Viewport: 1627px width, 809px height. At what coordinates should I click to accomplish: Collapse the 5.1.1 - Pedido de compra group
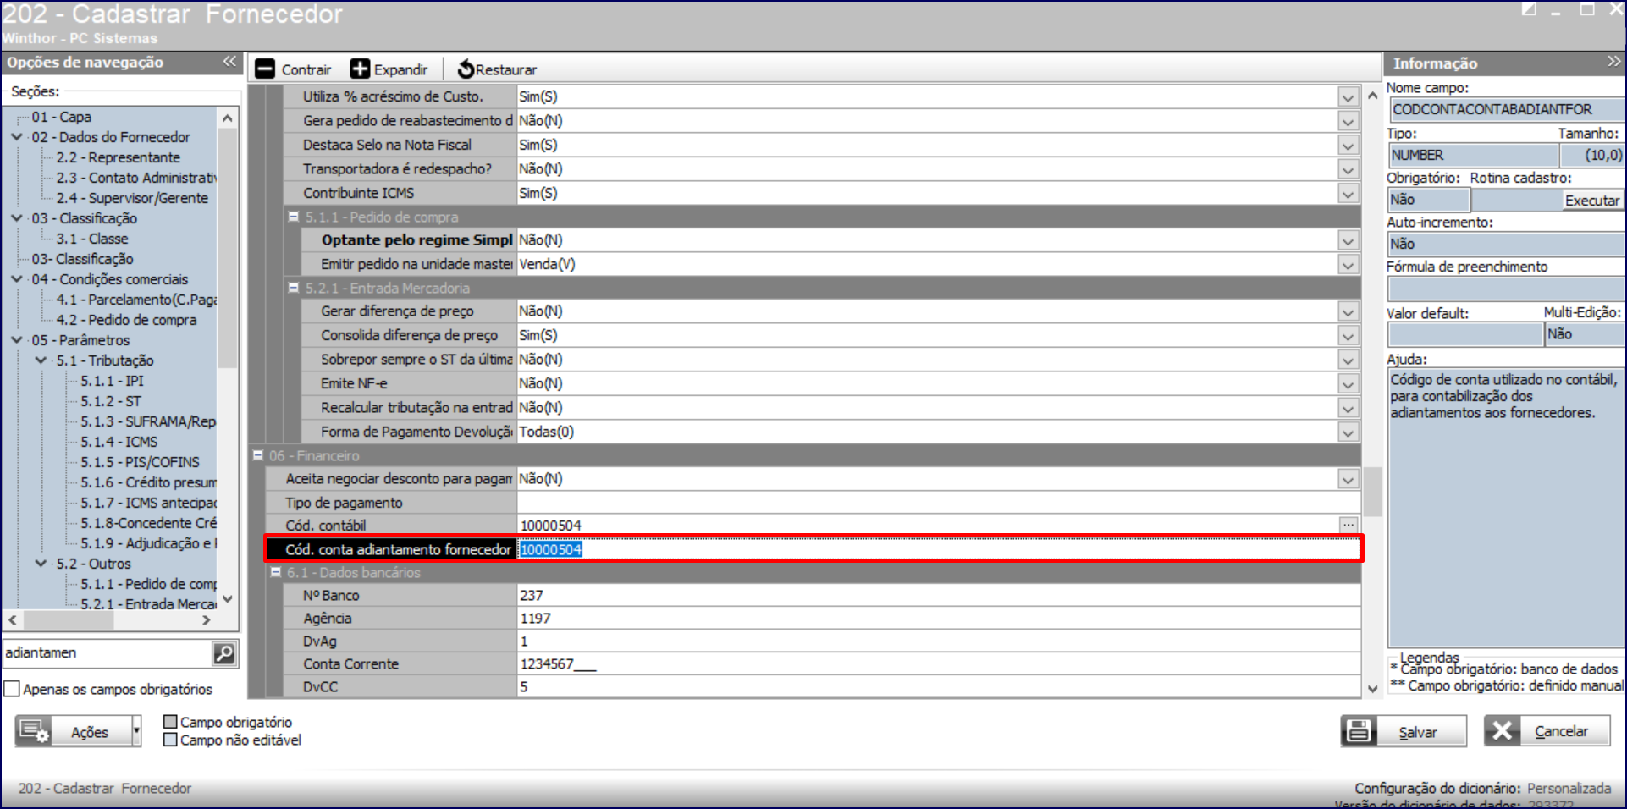[x=294, y=217]
